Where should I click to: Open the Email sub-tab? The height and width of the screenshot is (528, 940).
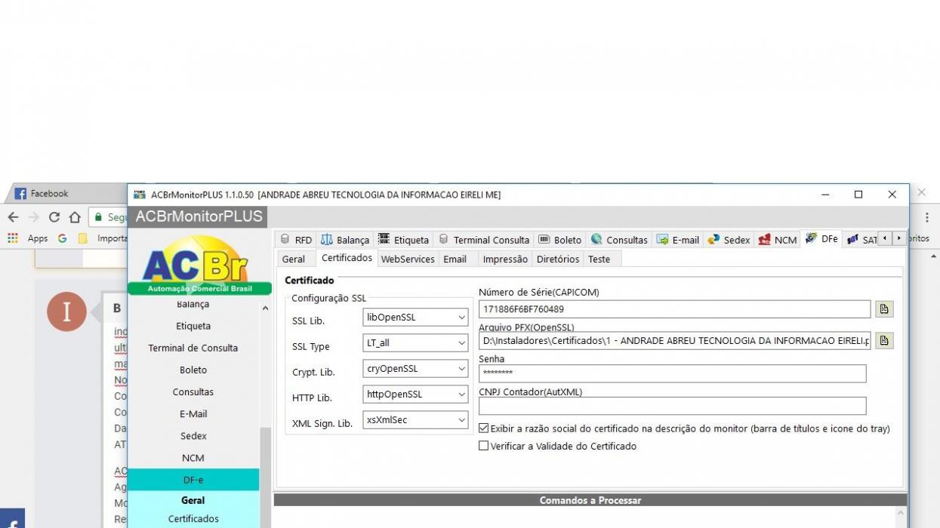(x=455, y=259)
